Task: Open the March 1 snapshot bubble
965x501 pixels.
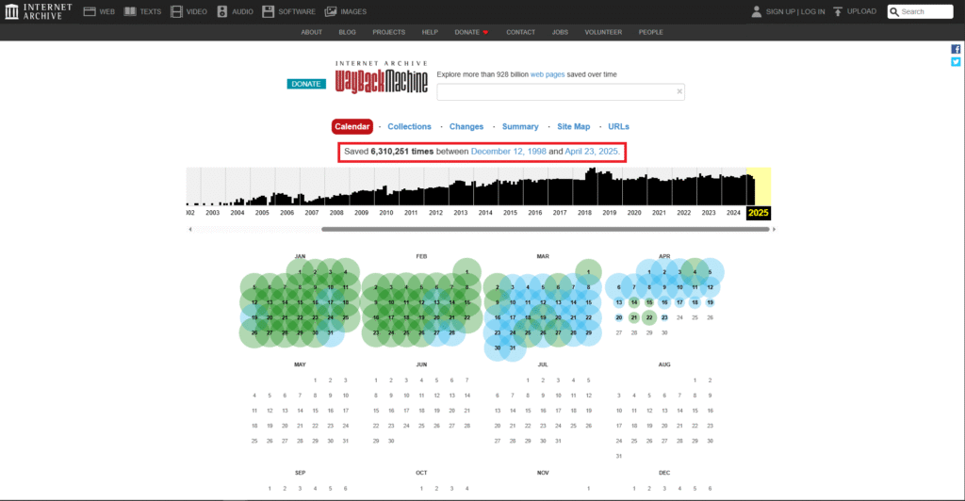Action: click(588, 272)
